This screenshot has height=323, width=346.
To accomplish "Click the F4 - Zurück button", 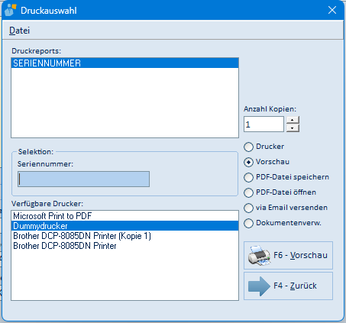I will pos(288,286).
